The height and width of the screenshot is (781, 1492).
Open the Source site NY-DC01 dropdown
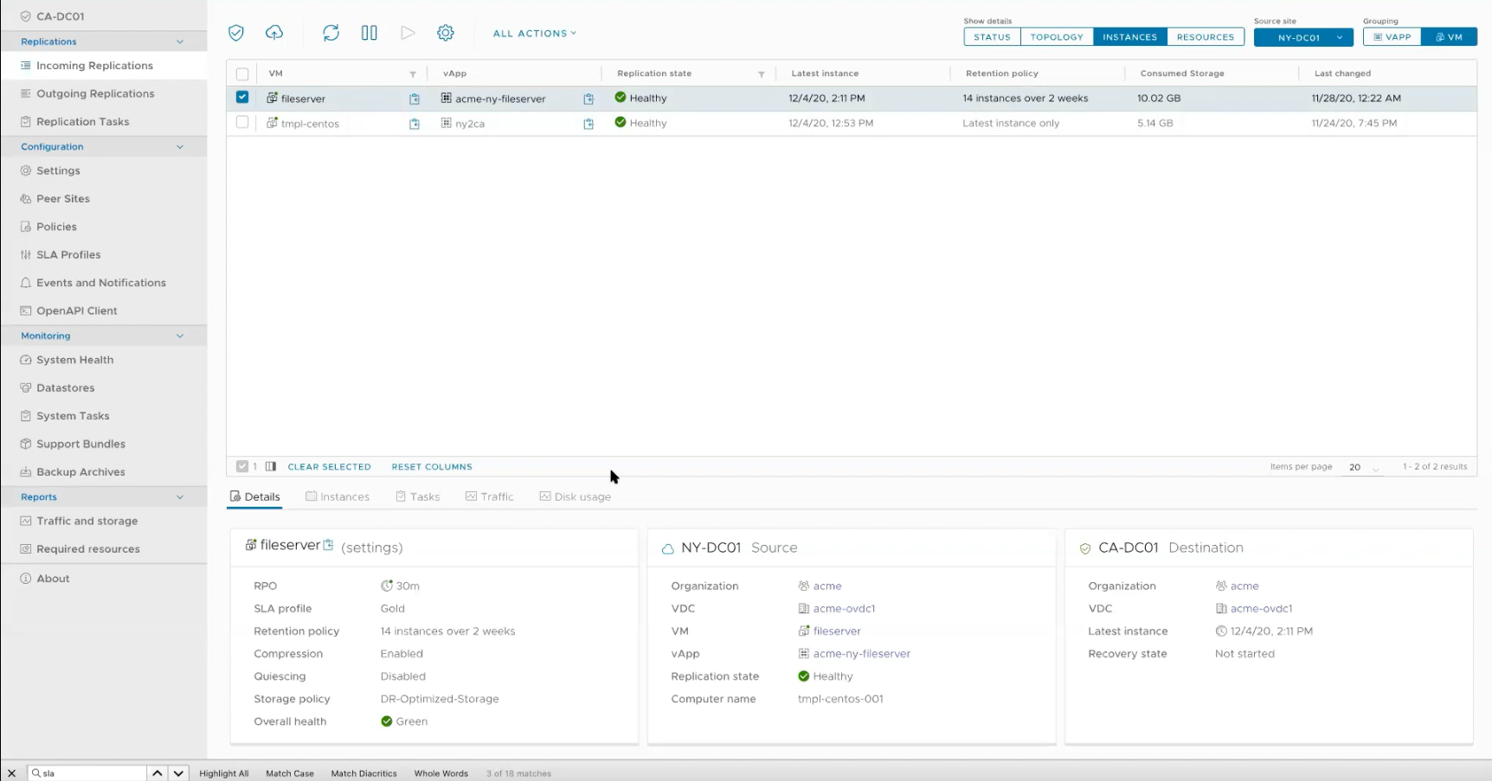tap(1303, 37)
